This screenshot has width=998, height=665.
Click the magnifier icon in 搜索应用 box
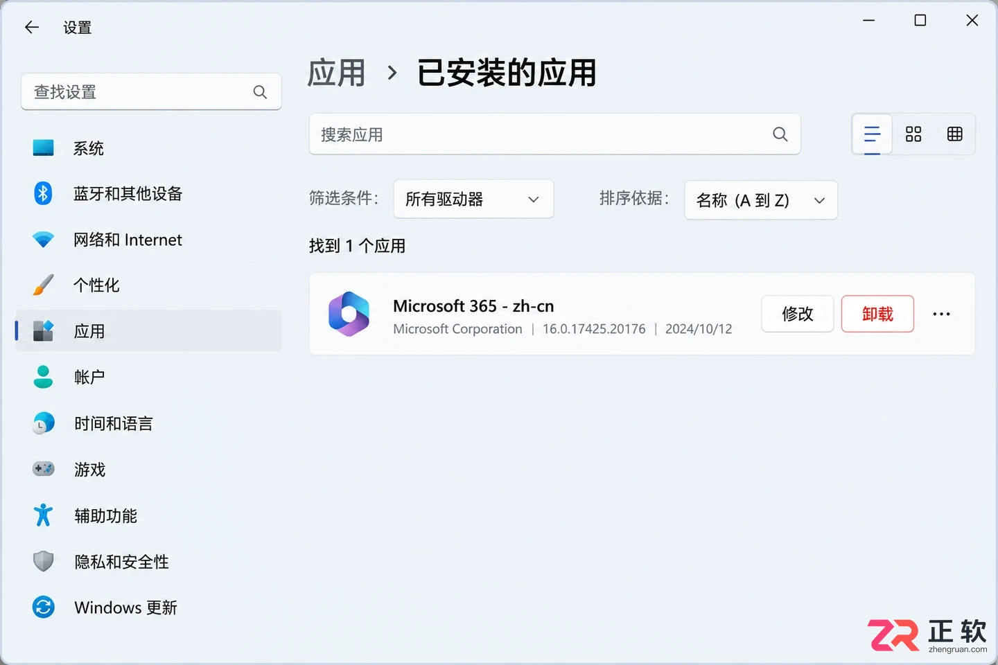click(780, 134)
